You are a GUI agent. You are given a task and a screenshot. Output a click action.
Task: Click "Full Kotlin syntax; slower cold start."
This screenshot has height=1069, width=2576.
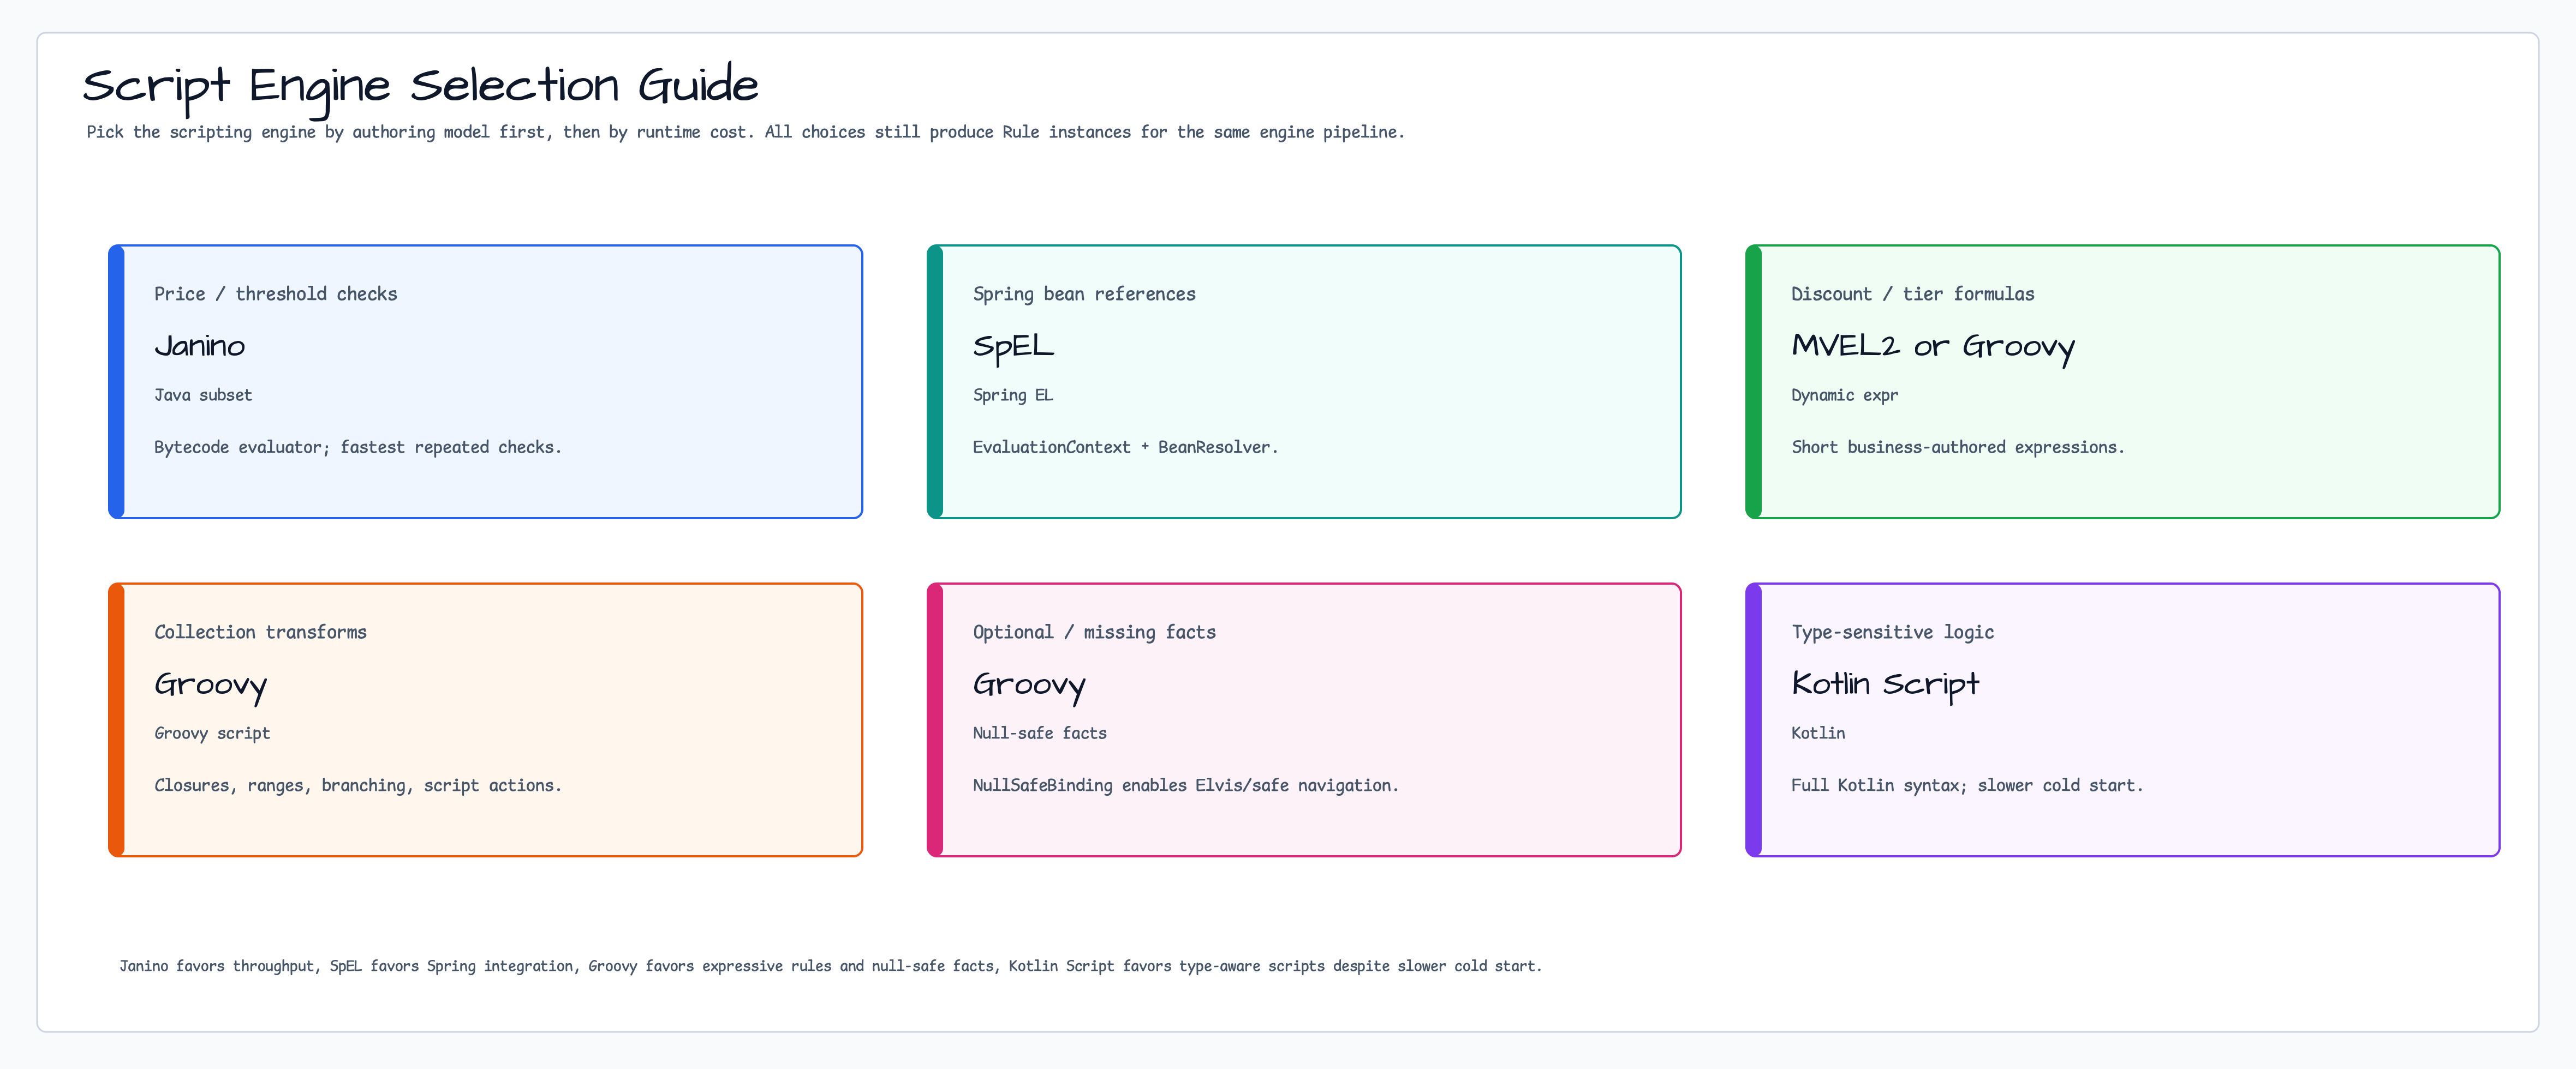tap(1967, 785)
